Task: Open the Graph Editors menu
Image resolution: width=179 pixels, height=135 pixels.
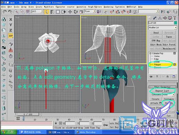Action: 95,7
